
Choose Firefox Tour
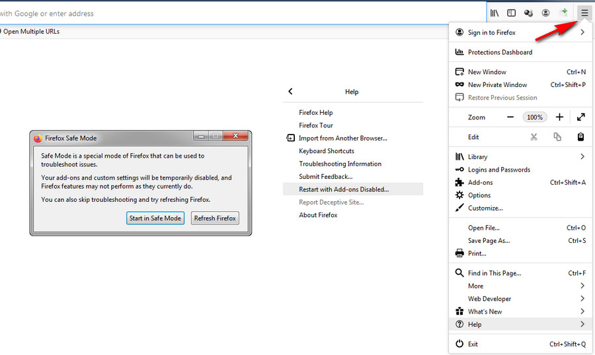pyautogui.click(x=353, y=125)
